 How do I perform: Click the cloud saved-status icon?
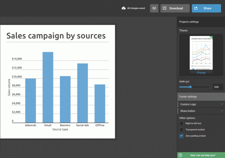124,8
